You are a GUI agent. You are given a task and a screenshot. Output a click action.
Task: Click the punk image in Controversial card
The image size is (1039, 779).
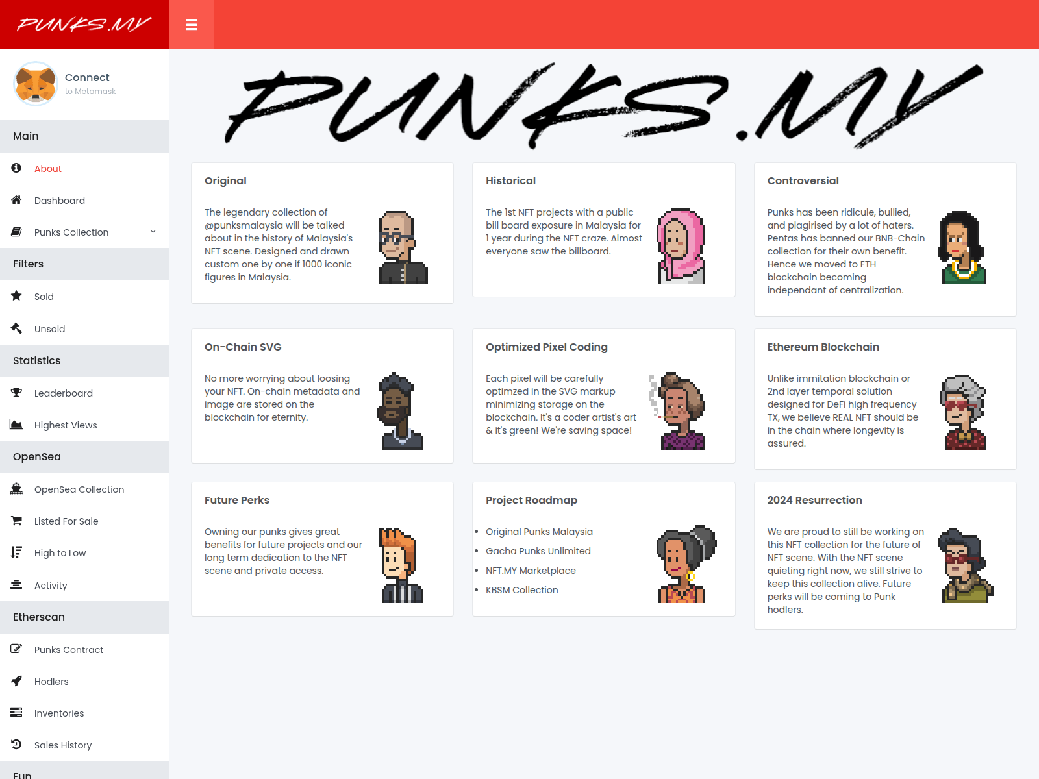tap(962, 247)
